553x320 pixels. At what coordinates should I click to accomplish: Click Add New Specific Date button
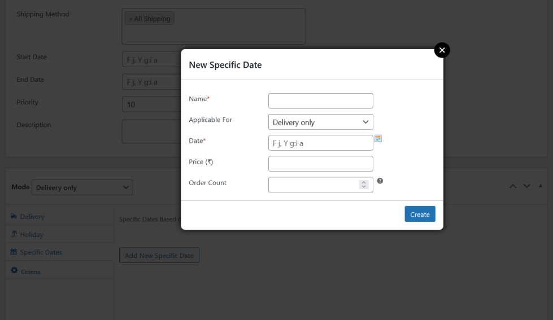tap(159, 255)
